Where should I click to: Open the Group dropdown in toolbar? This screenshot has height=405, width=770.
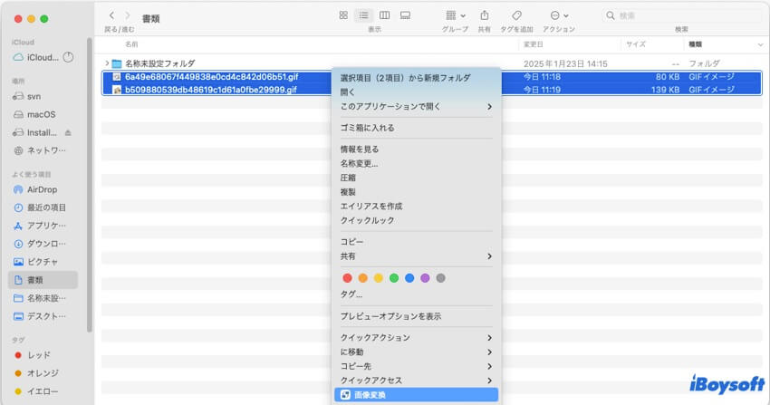coord(455,15)
